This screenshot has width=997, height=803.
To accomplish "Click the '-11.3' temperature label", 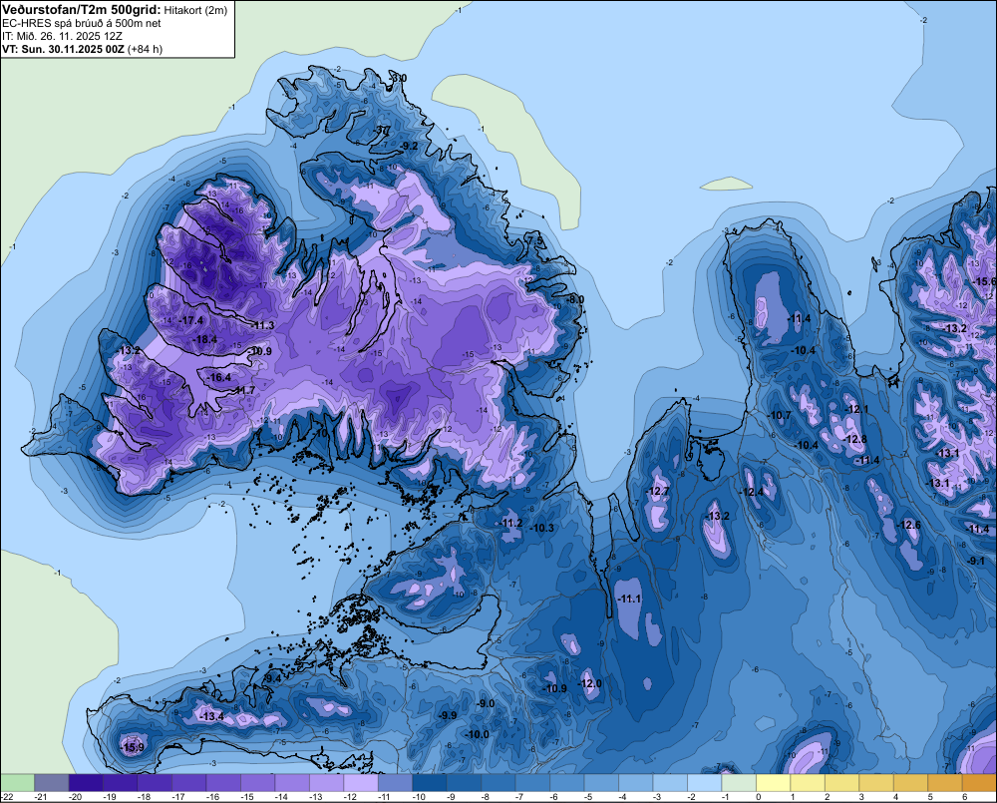I will coord(262,326).
